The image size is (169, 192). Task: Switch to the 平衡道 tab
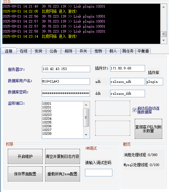(143, 51)
